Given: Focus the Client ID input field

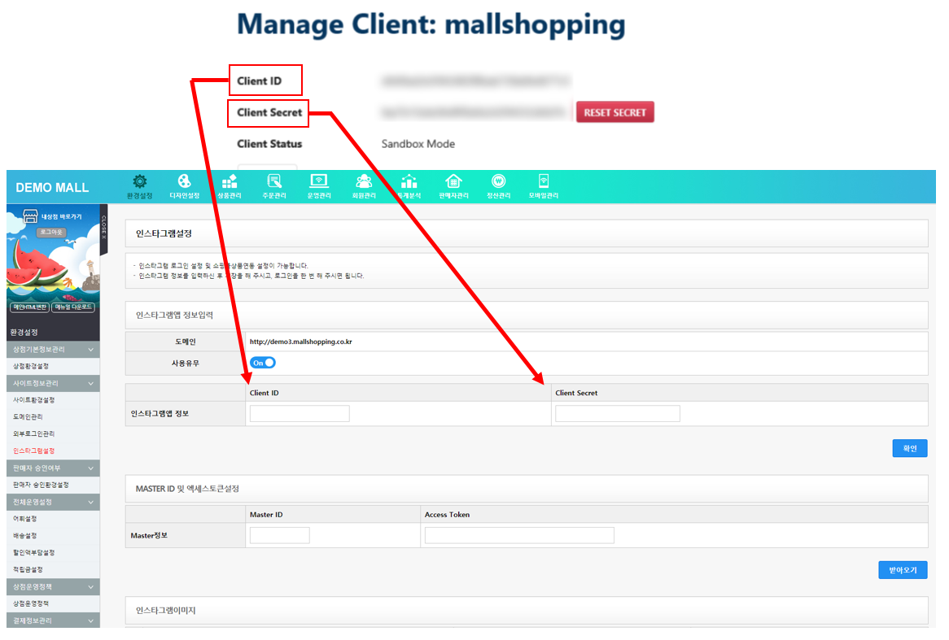Looking at the screenshot, I should [x=300, y=414].
